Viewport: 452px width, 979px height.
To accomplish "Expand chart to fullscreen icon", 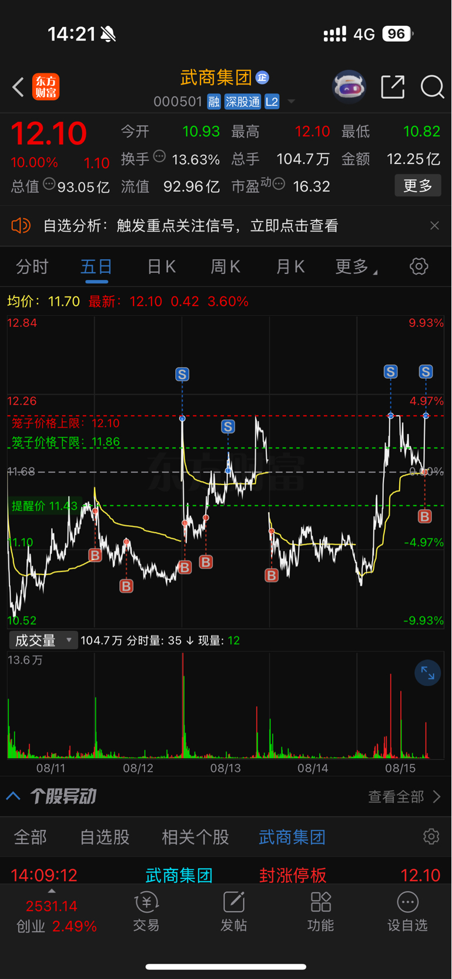I will pyautogui.click(x=427, y=673).
